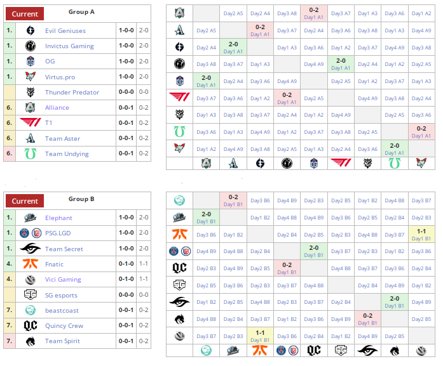
Task: Click the Elephant logo in Group B standings
Action: click(x=30, y=218)
